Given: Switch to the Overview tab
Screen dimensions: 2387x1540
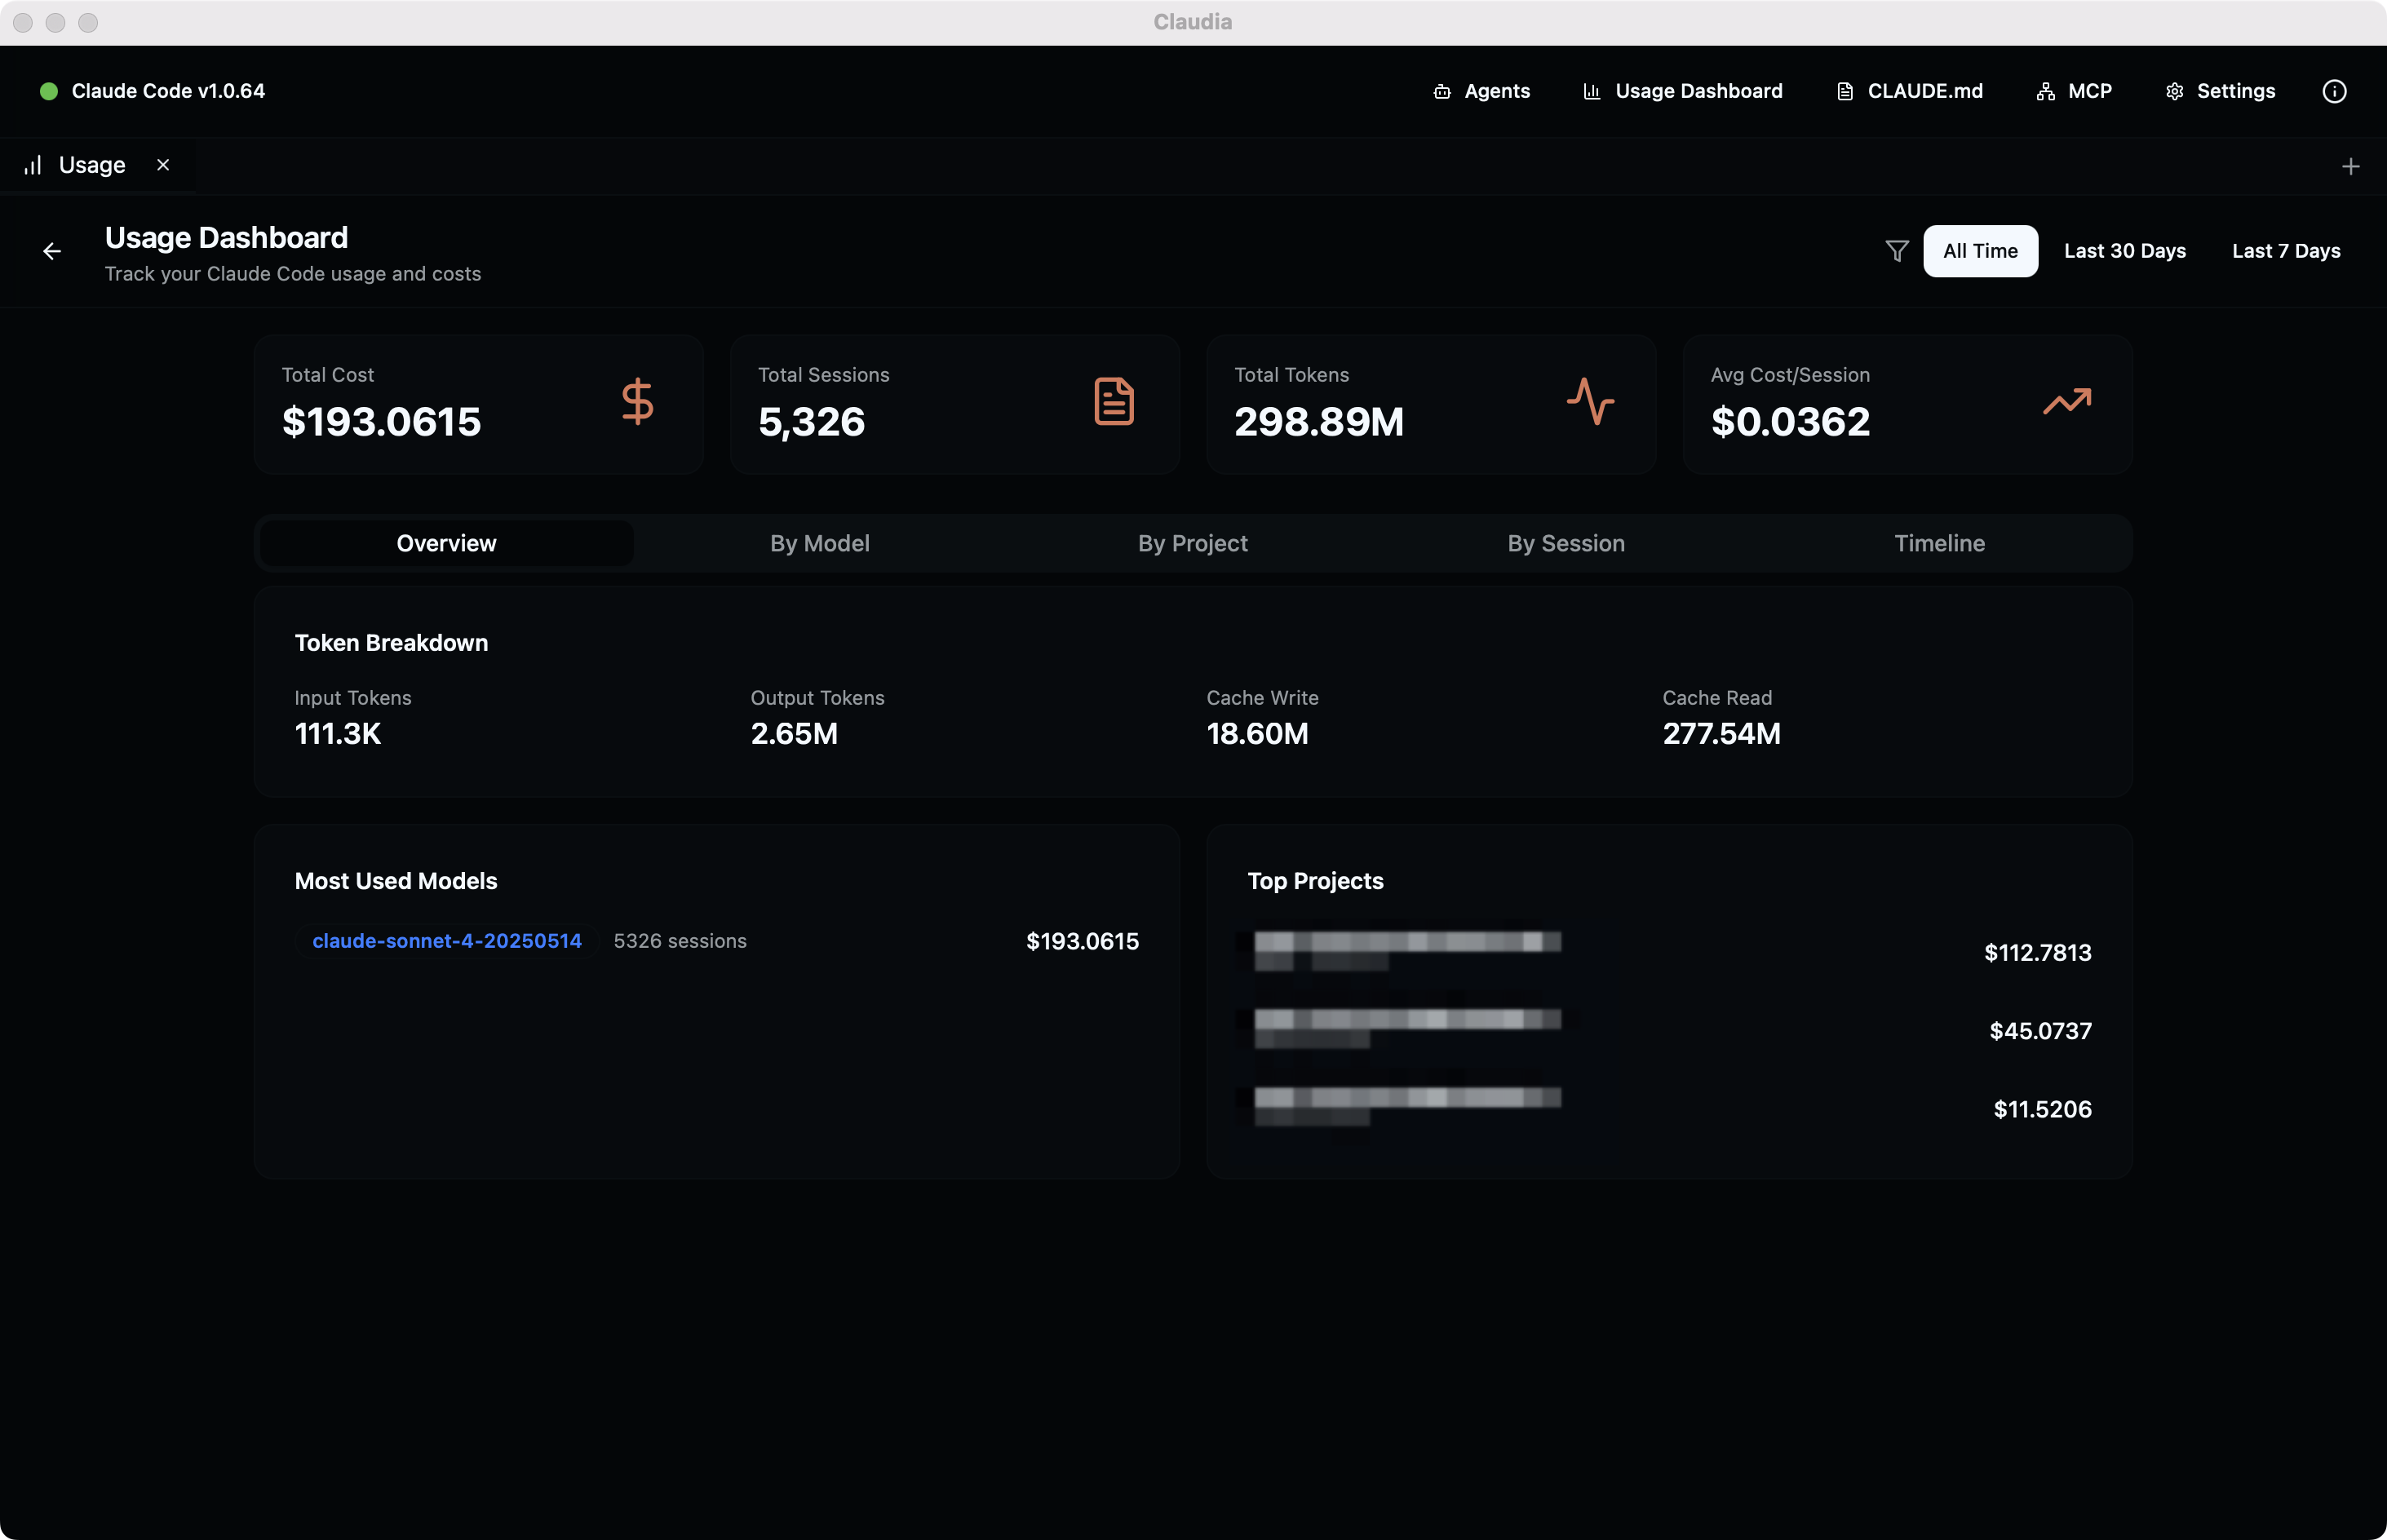Looking at the screenshot, I should [446, 543].
